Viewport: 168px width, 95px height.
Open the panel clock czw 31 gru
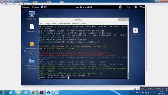84,7
